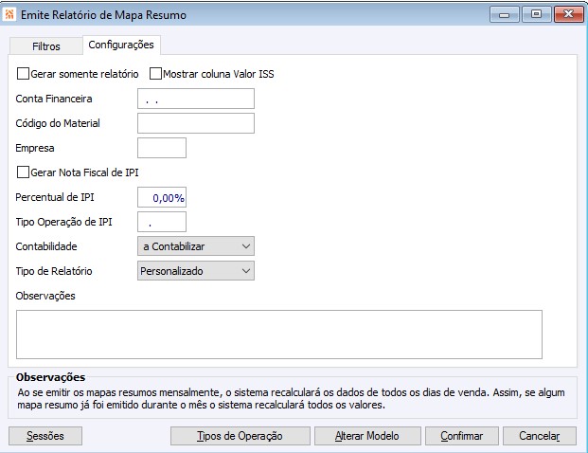Click the bold Observações group heading
Image resolution: width=588 pixels, height=453 pixels.
coord(50,377)
